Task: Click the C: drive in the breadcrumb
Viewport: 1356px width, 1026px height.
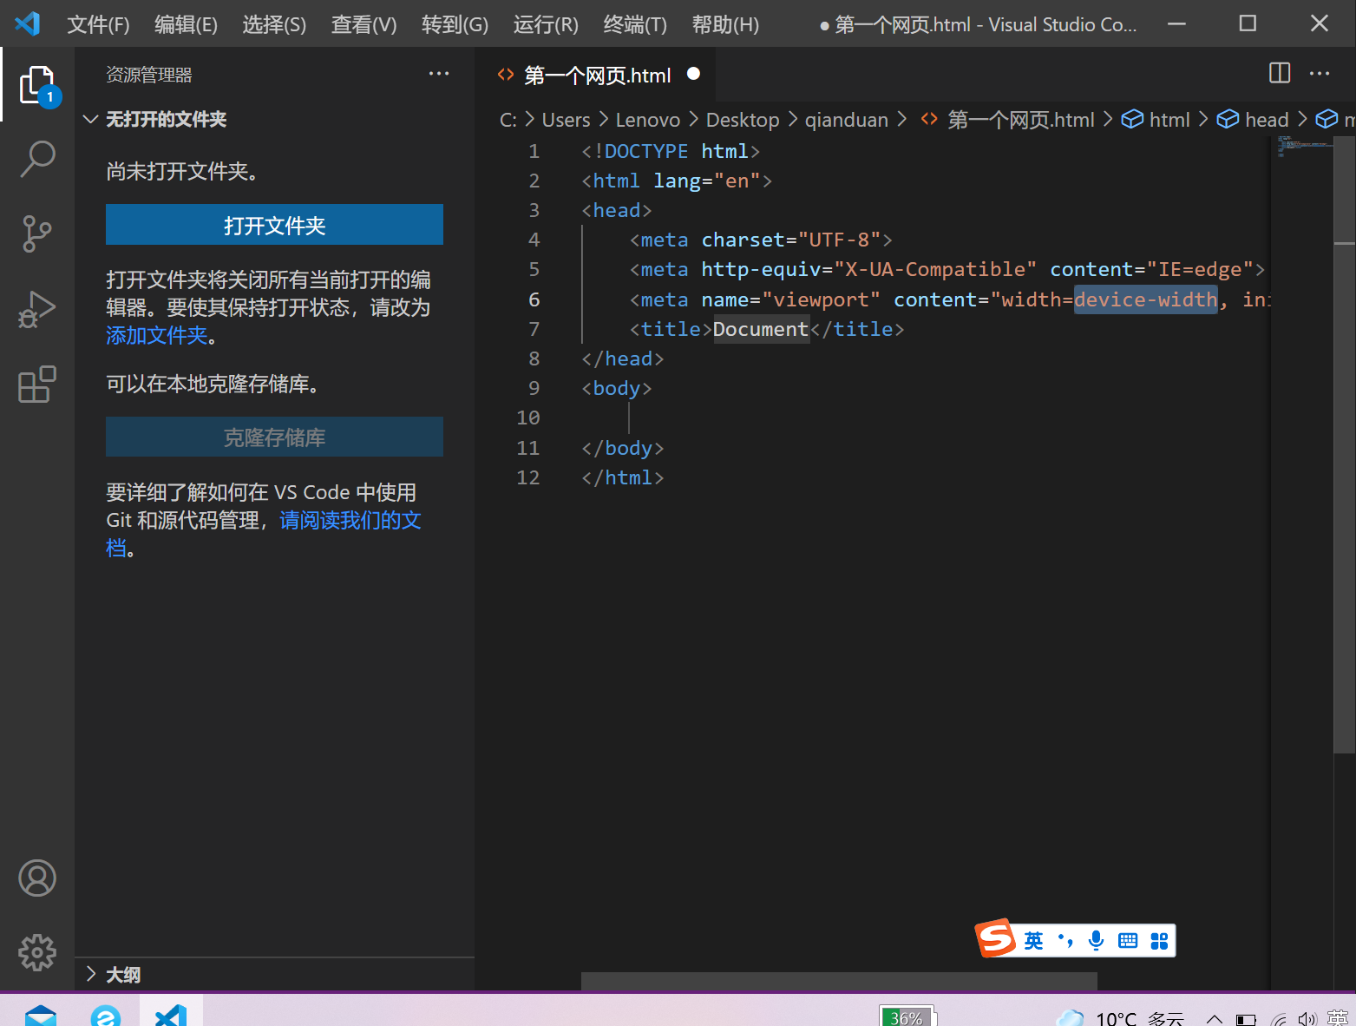Action: click(508, 120)
